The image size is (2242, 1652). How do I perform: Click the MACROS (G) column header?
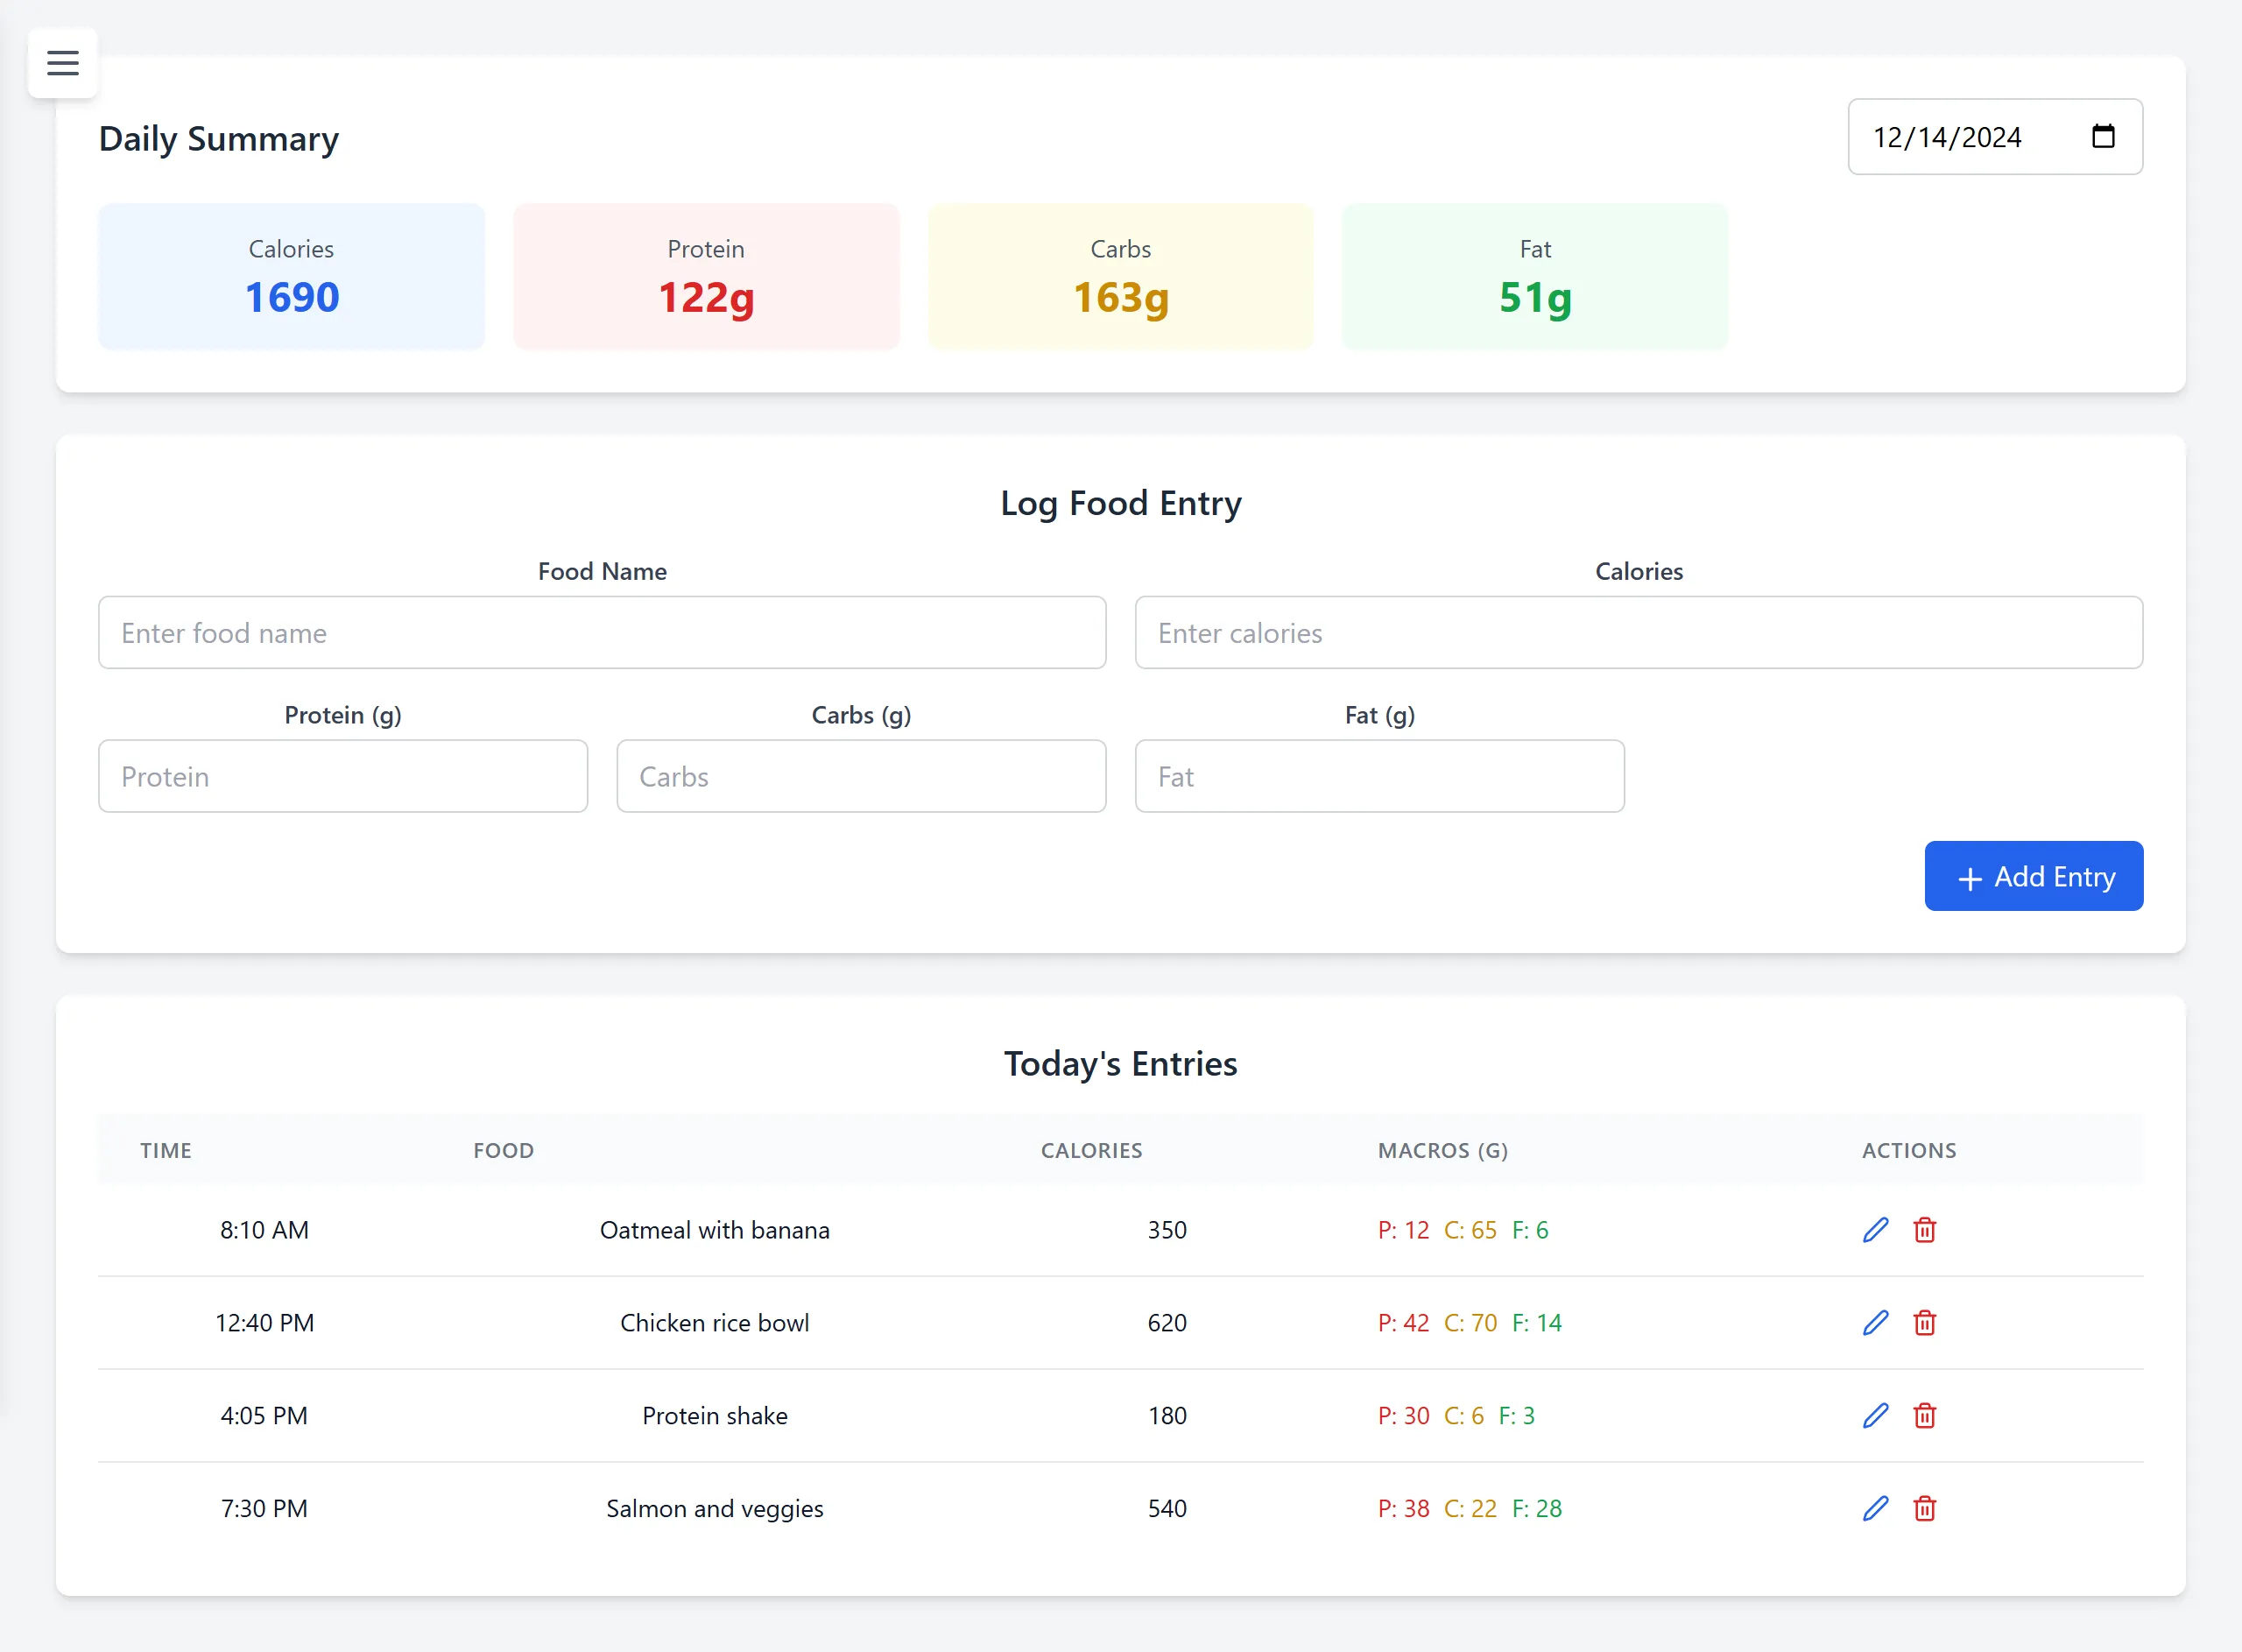pyautogui.click(x=1442, y=1150)
